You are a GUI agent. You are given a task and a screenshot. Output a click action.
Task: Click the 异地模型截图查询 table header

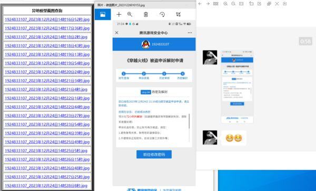47,10
